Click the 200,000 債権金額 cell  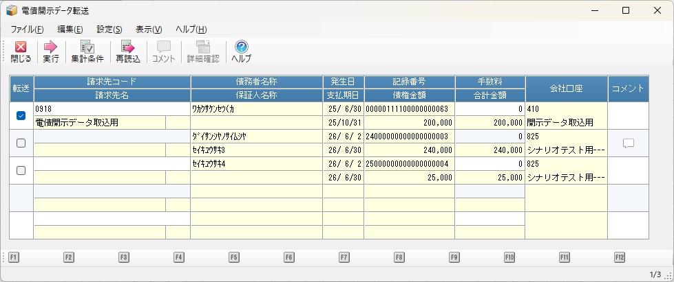[x=410, y=123]
